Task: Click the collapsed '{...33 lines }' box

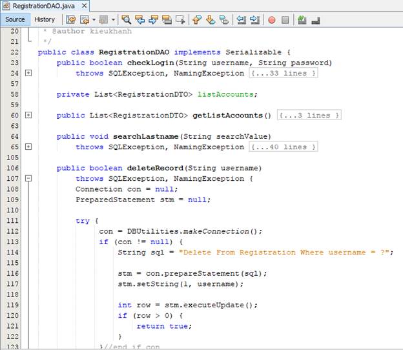Action: point(284,73)
